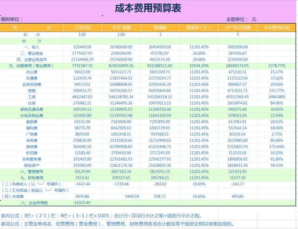This screenshot has height=229, width=298.
Task: Select the title 成本费用预算表
Action: click(148, 8)
